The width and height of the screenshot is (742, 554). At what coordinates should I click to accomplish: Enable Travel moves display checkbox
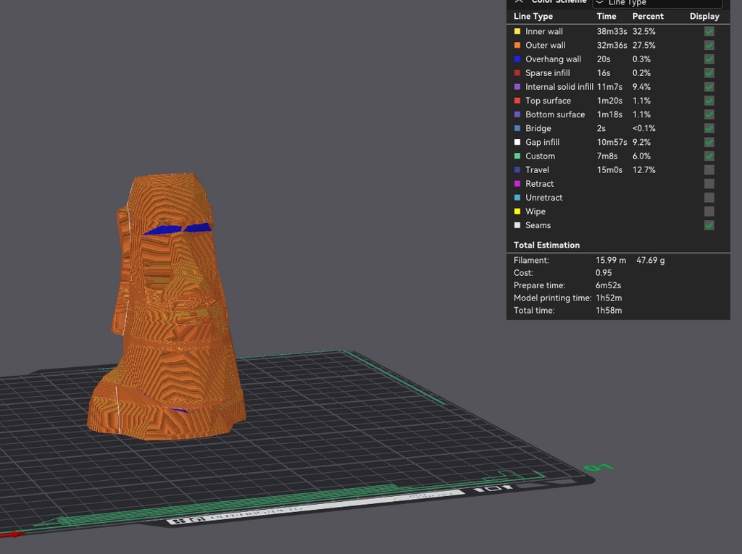click(x=709, y=170)
